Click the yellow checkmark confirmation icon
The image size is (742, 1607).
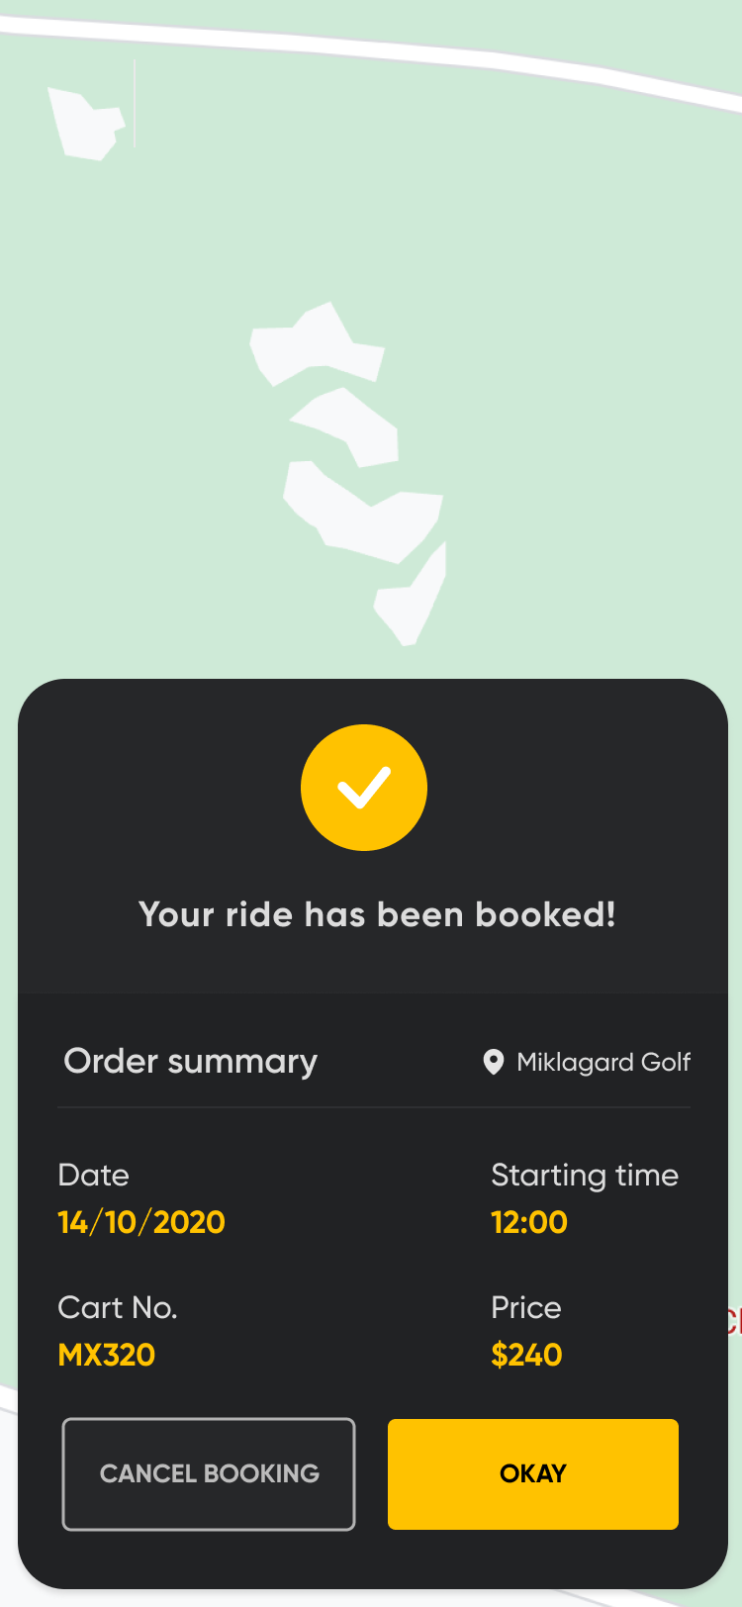click(x=364, y=788)
